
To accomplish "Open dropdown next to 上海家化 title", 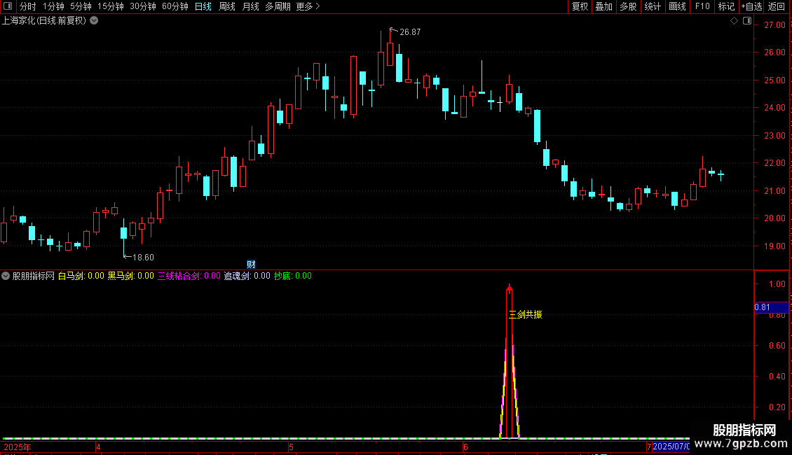I will coord(94,21).
